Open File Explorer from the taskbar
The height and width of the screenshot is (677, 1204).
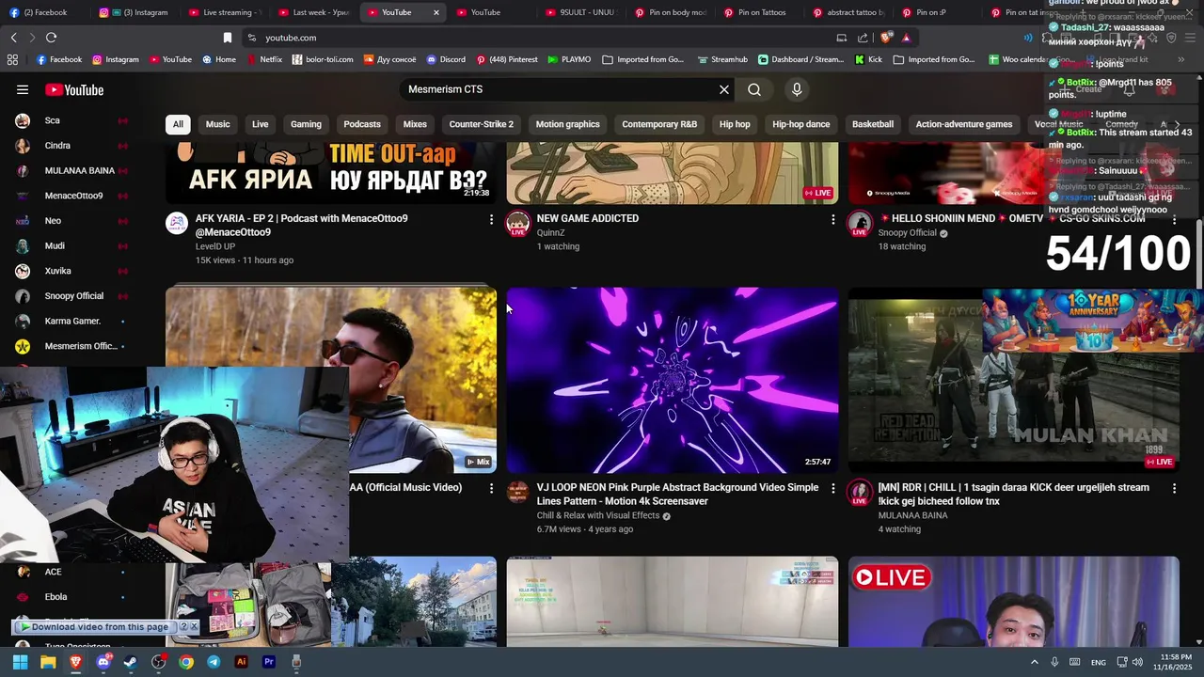pyautogui.click(x=48, y=662)
